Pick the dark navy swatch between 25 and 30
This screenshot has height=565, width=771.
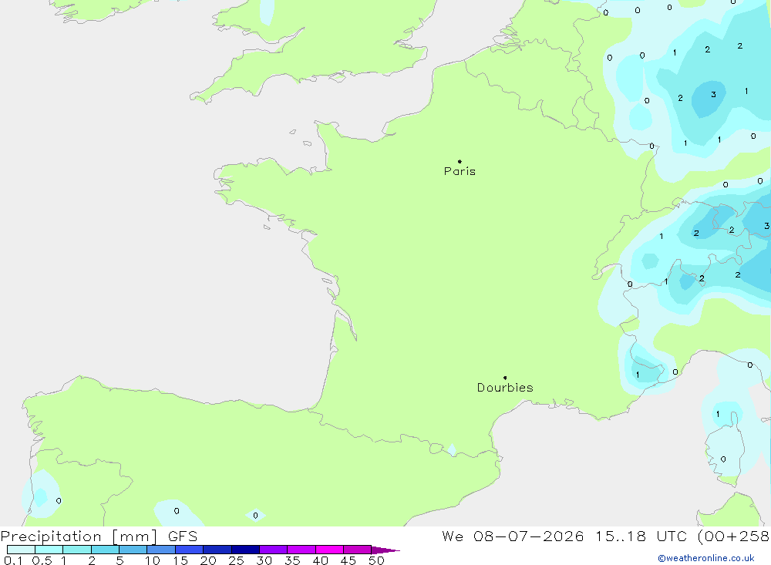[x=245, y=550]
